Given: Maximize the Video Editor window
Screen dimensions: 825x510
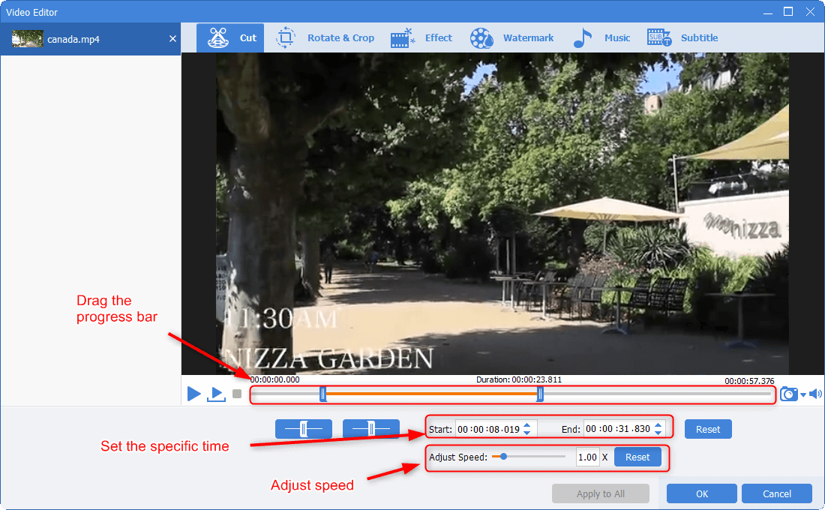Looking at the screenshot, I should (788, 11).
